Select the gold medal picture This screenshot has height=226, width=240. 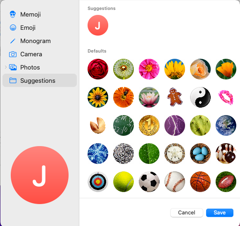pos(149,125)
